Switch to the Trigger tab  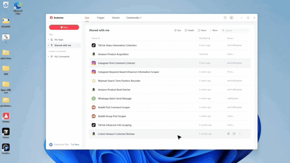(x=101, y=18)
